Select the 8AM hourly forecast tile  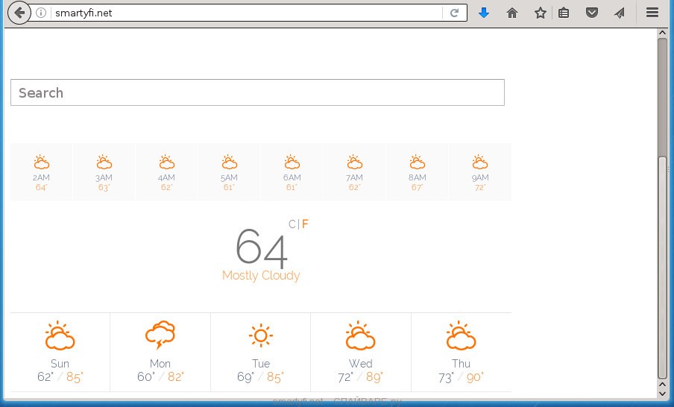click(417, 172)
